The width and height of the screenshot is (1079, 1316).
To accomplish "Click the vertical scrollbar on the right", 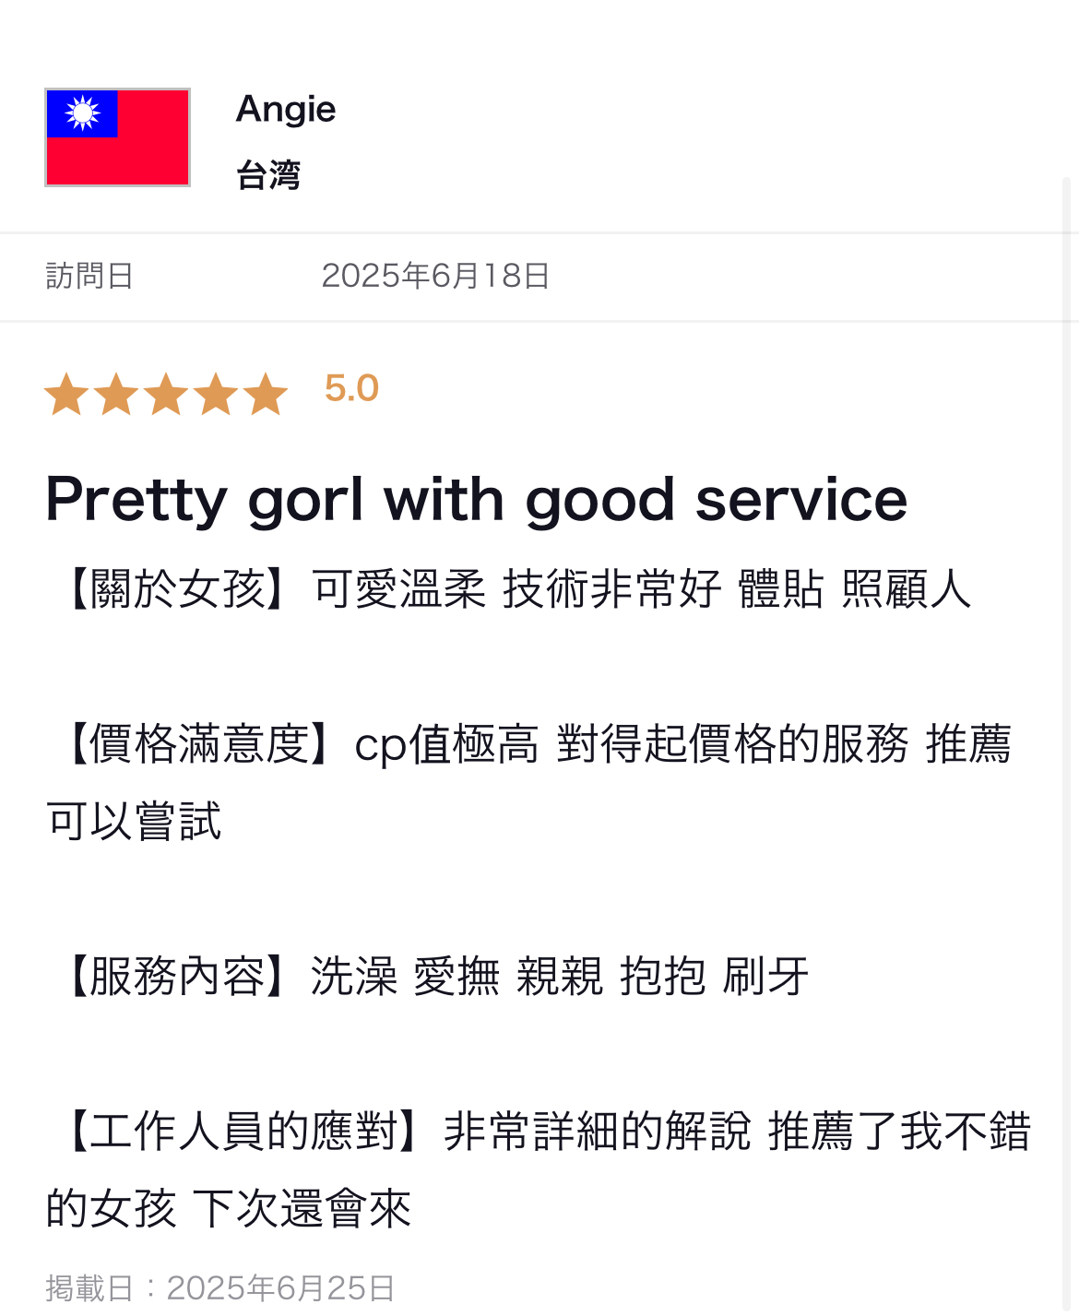I will tap(1068, 738).
